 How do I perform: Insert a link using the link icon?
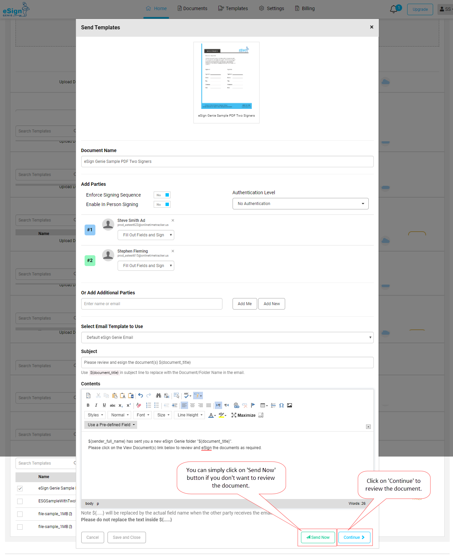click(x=236, y=405)
